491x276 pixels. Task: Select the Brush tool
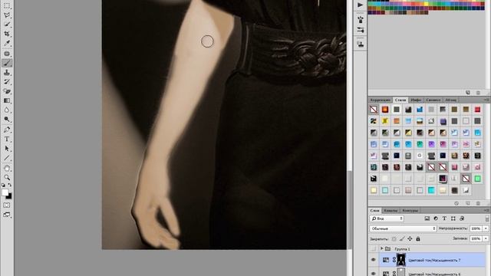[x=7, y=63]
